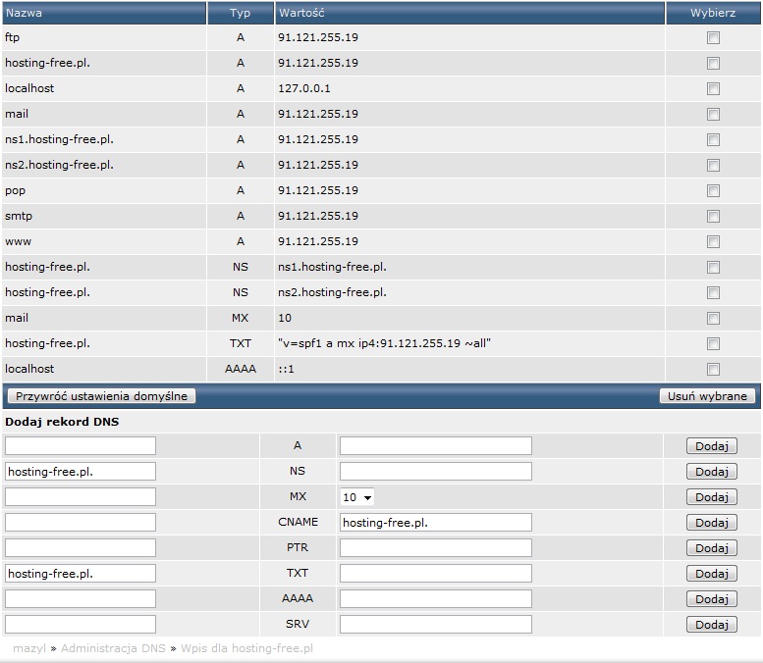
Task: Click the ns1.hosting-free.pl. name in the A records
Action: pyautogui.click(x=59, y=139)
